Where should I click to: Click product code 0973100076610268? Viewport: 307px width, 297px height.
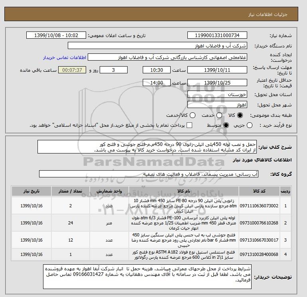pyautogui.click(x=259, y=223)
